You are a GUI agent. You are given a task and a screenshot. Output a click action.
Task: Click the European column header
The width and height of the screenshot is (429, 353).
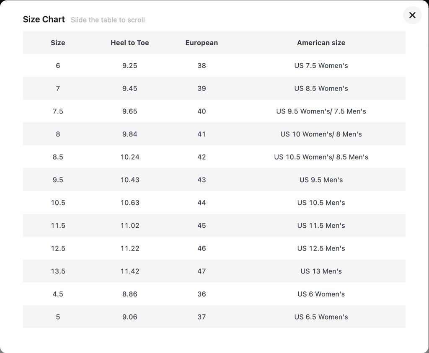click(x=202, y=43)
